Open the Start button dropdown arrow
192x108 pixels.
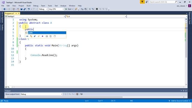73,9
